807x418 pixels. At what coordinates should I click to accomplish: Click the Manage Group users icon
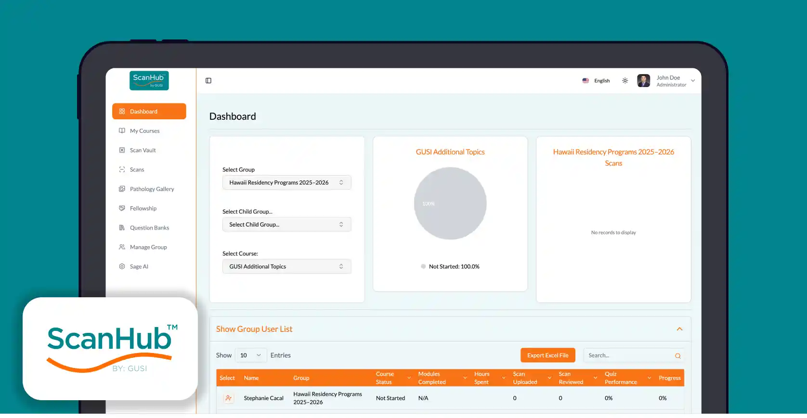coord(122,247)
